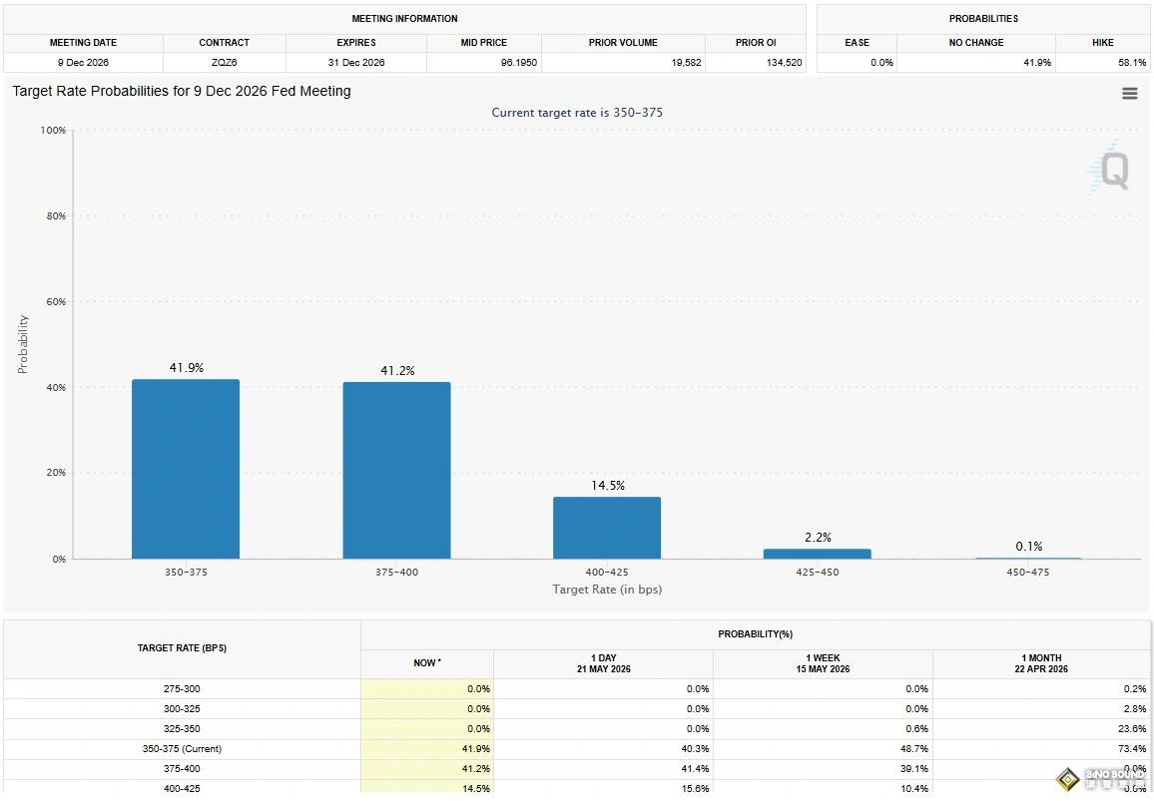Click the blue bar for 350-375 target rate
This screenshot has width=1154, height=801.
[186, 469]
